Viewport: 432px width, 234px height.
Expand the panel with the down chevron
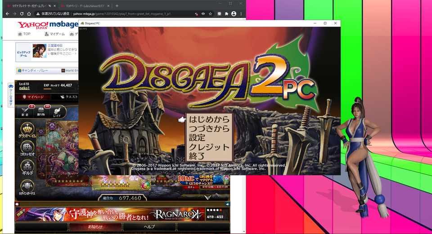(x=207, y=198)
